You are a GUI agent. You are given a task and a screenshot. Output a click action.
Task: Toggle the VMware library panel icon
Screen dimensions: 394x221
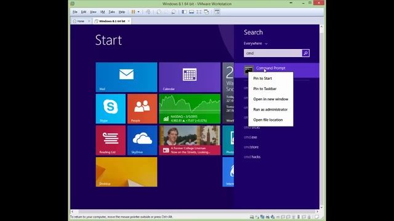(x=184, y=12)
